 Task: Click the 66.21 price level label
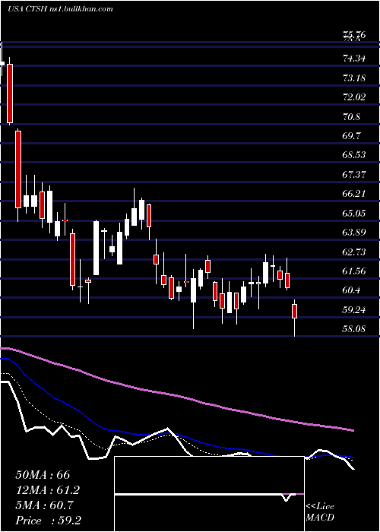pyautogui.click(x=355, y=194)
